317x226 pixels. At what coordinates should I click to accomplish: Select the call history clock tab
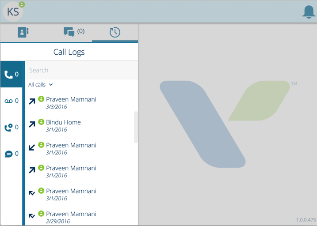click(115, 32)
